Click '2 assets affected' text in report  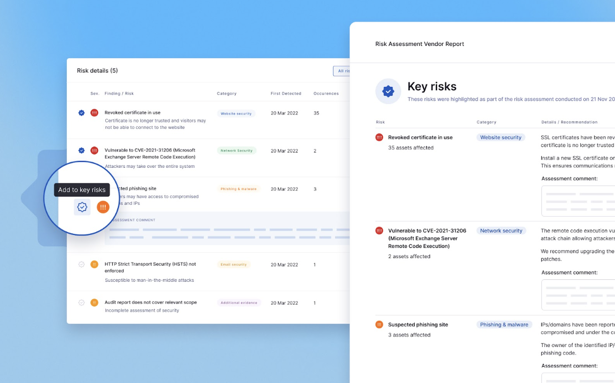tap(409, 256)
